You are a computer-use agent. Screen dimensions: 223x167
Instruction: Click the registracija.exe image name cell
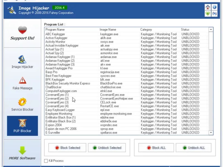[x=110, y=72]
